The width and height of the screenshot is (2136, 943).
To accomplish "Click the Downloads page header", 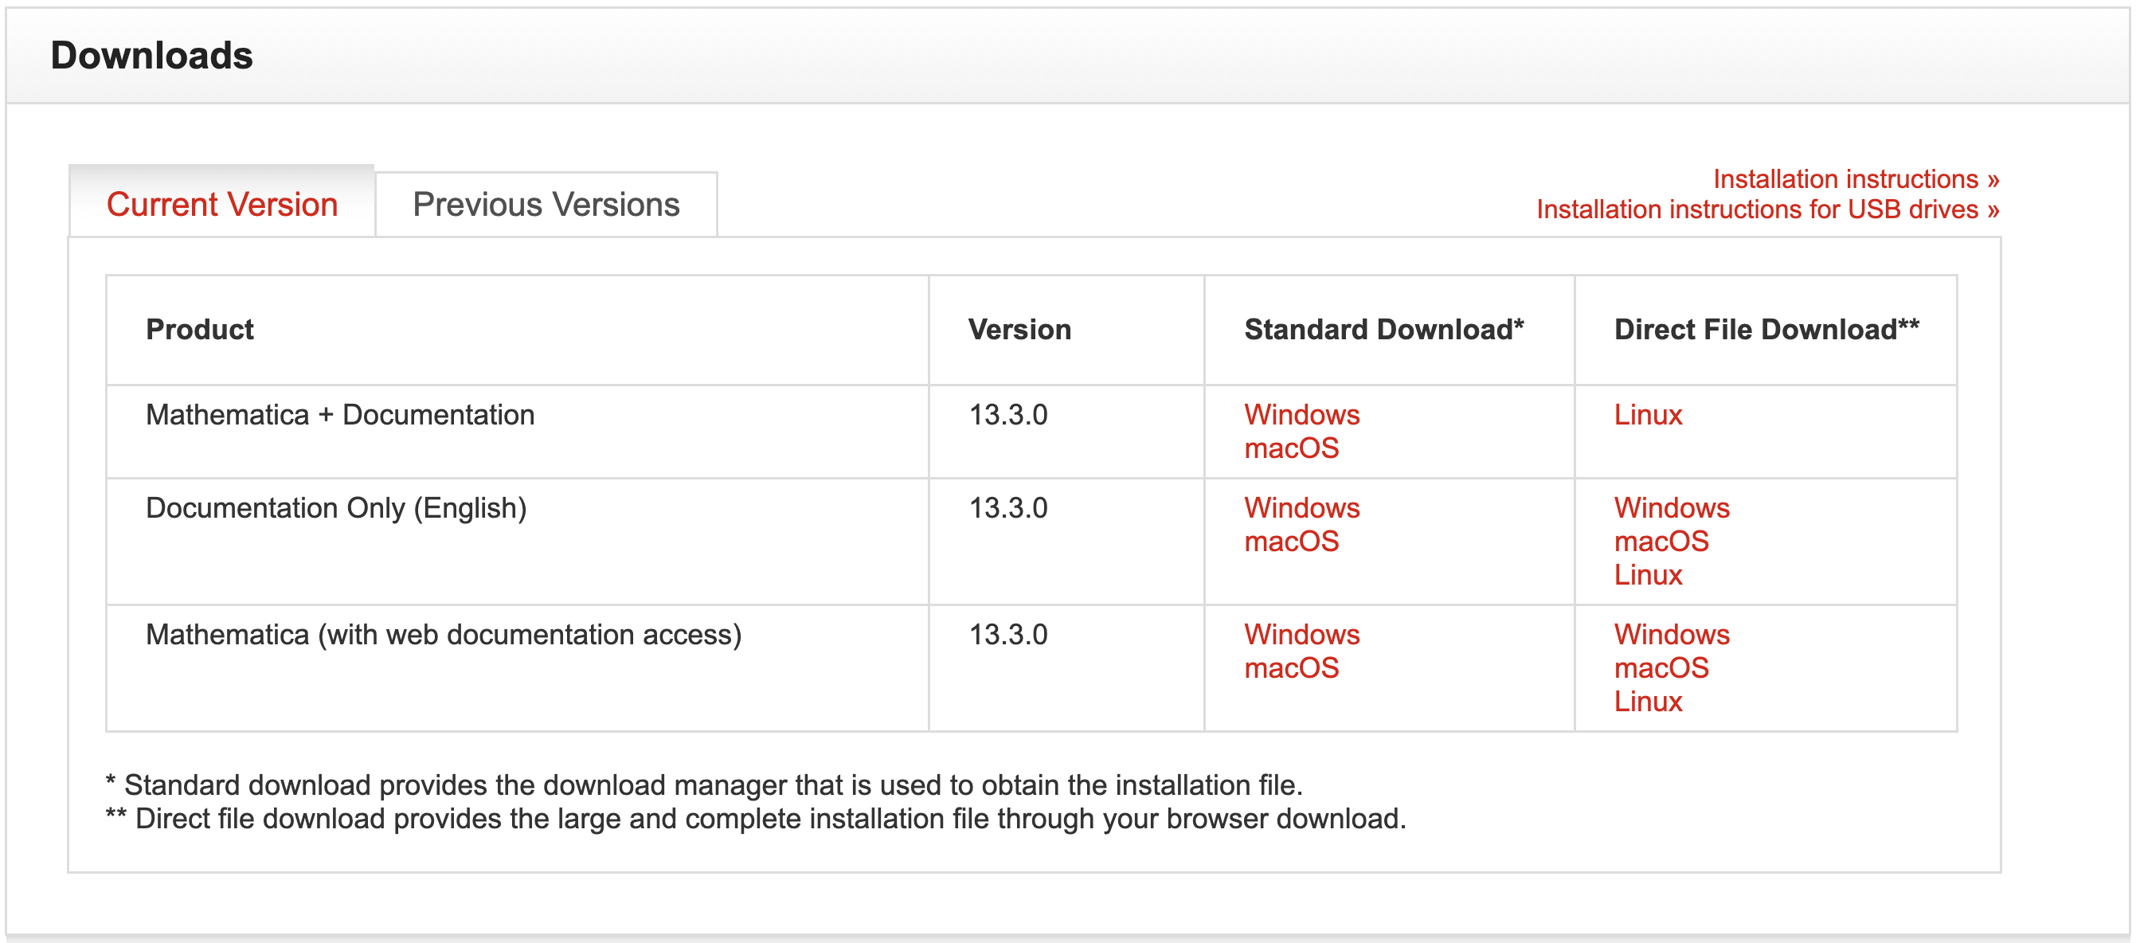I will tap(152, 56).
